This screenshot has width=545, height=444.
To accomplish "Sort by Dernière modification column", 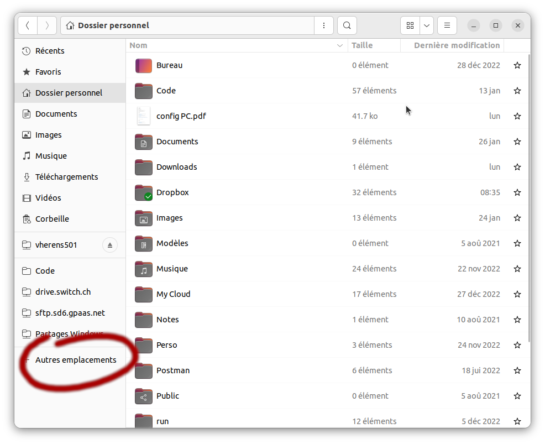I will (457, 45).
